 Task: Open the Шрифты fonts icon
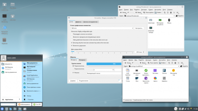tap(164, 79)
